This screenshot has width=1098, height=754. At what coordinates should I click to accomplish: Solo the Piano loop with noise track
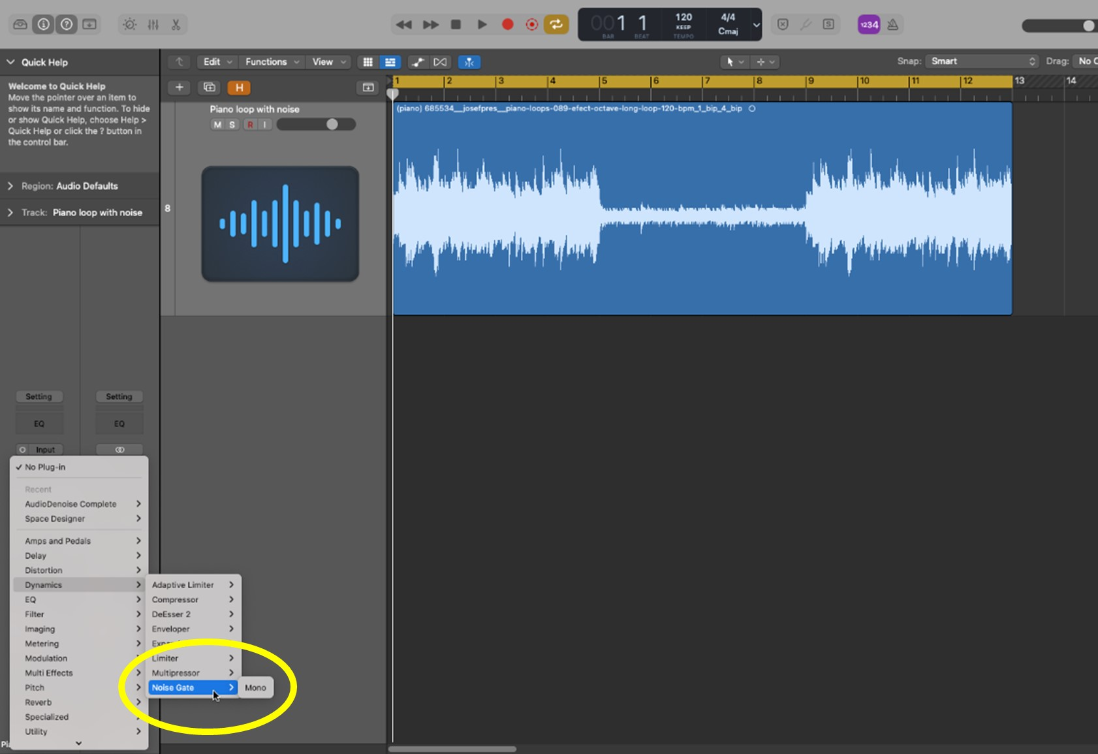[x=232, y=125]
